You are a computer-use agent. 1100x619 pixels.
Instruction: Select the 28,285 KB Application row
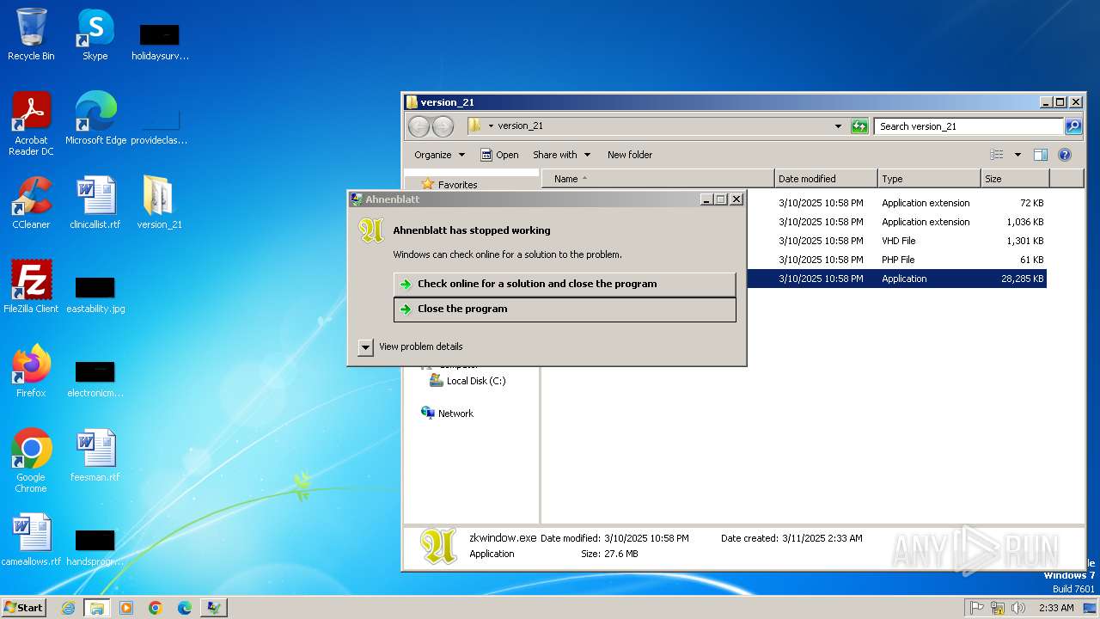point(896,279)
